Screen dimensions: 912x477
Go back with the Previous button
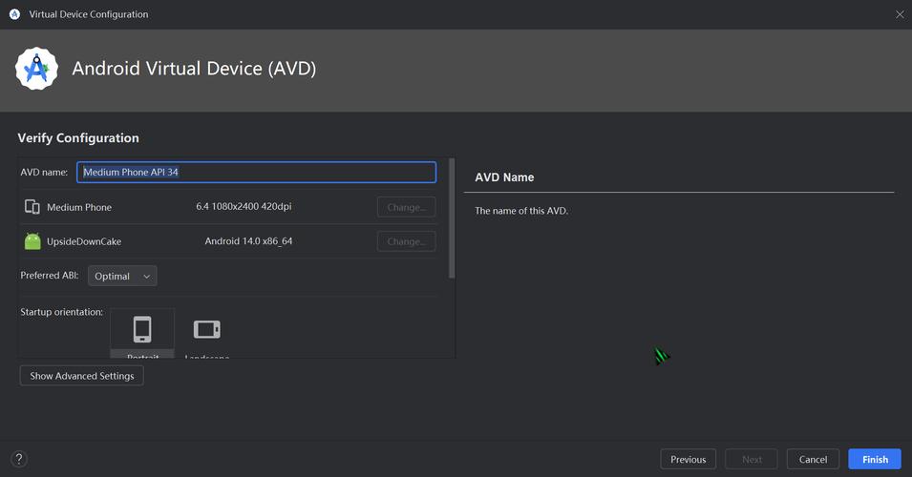click(x=688, y=459)
